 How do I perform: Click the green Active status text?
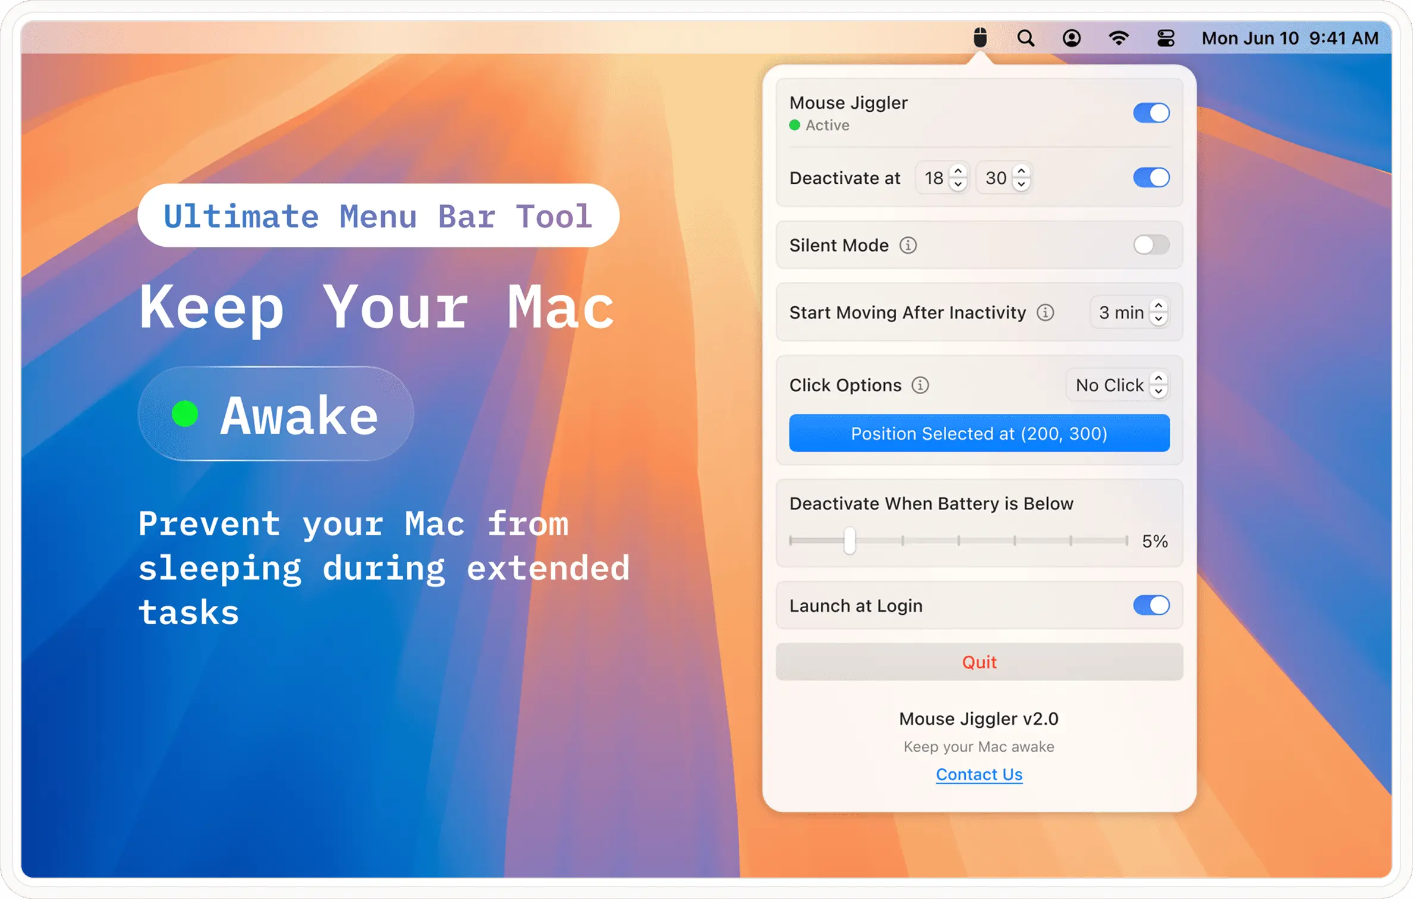pos(827,125)
